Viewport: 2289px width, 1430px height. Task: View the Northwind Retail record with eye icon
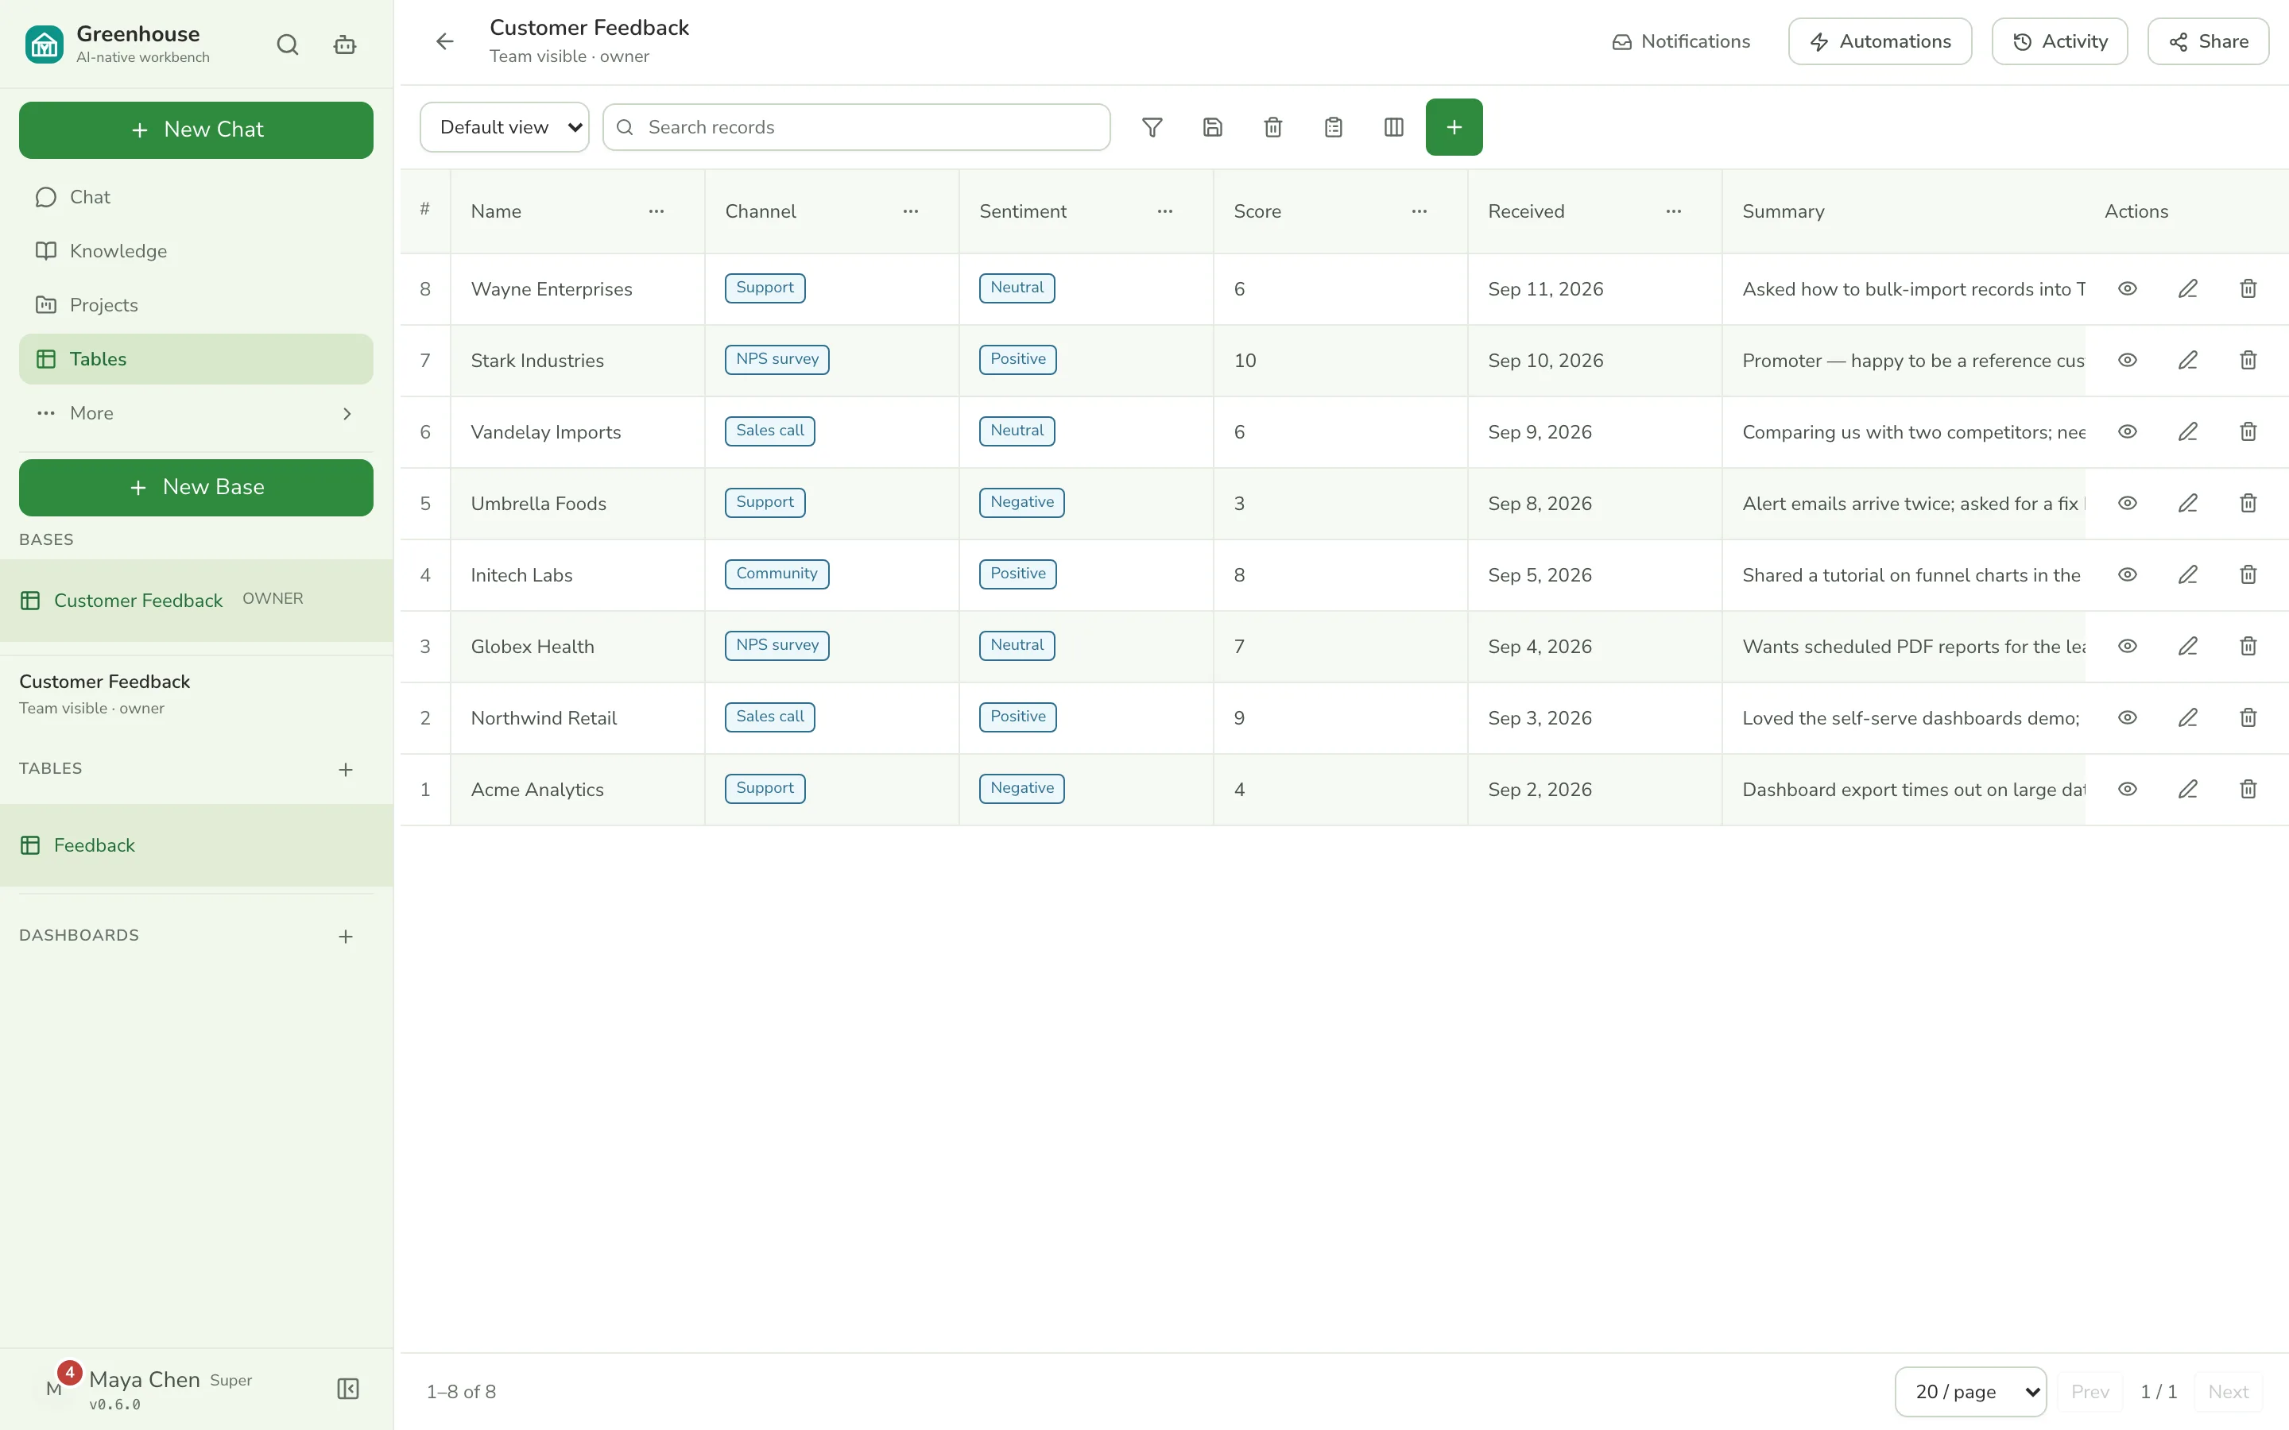click(x=2127, y=718)
